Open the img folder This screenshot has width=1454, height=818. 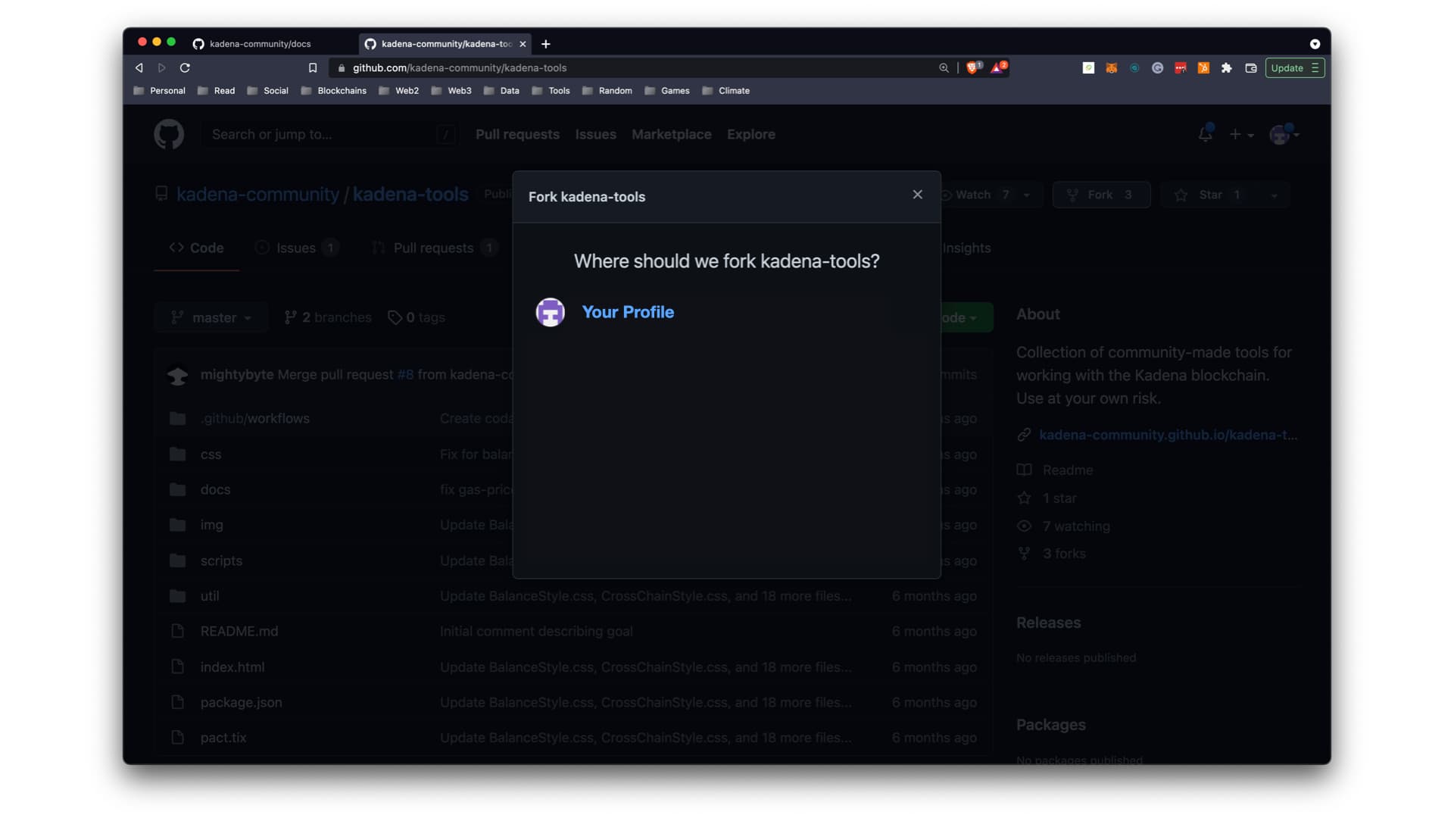tap(211, 525)
